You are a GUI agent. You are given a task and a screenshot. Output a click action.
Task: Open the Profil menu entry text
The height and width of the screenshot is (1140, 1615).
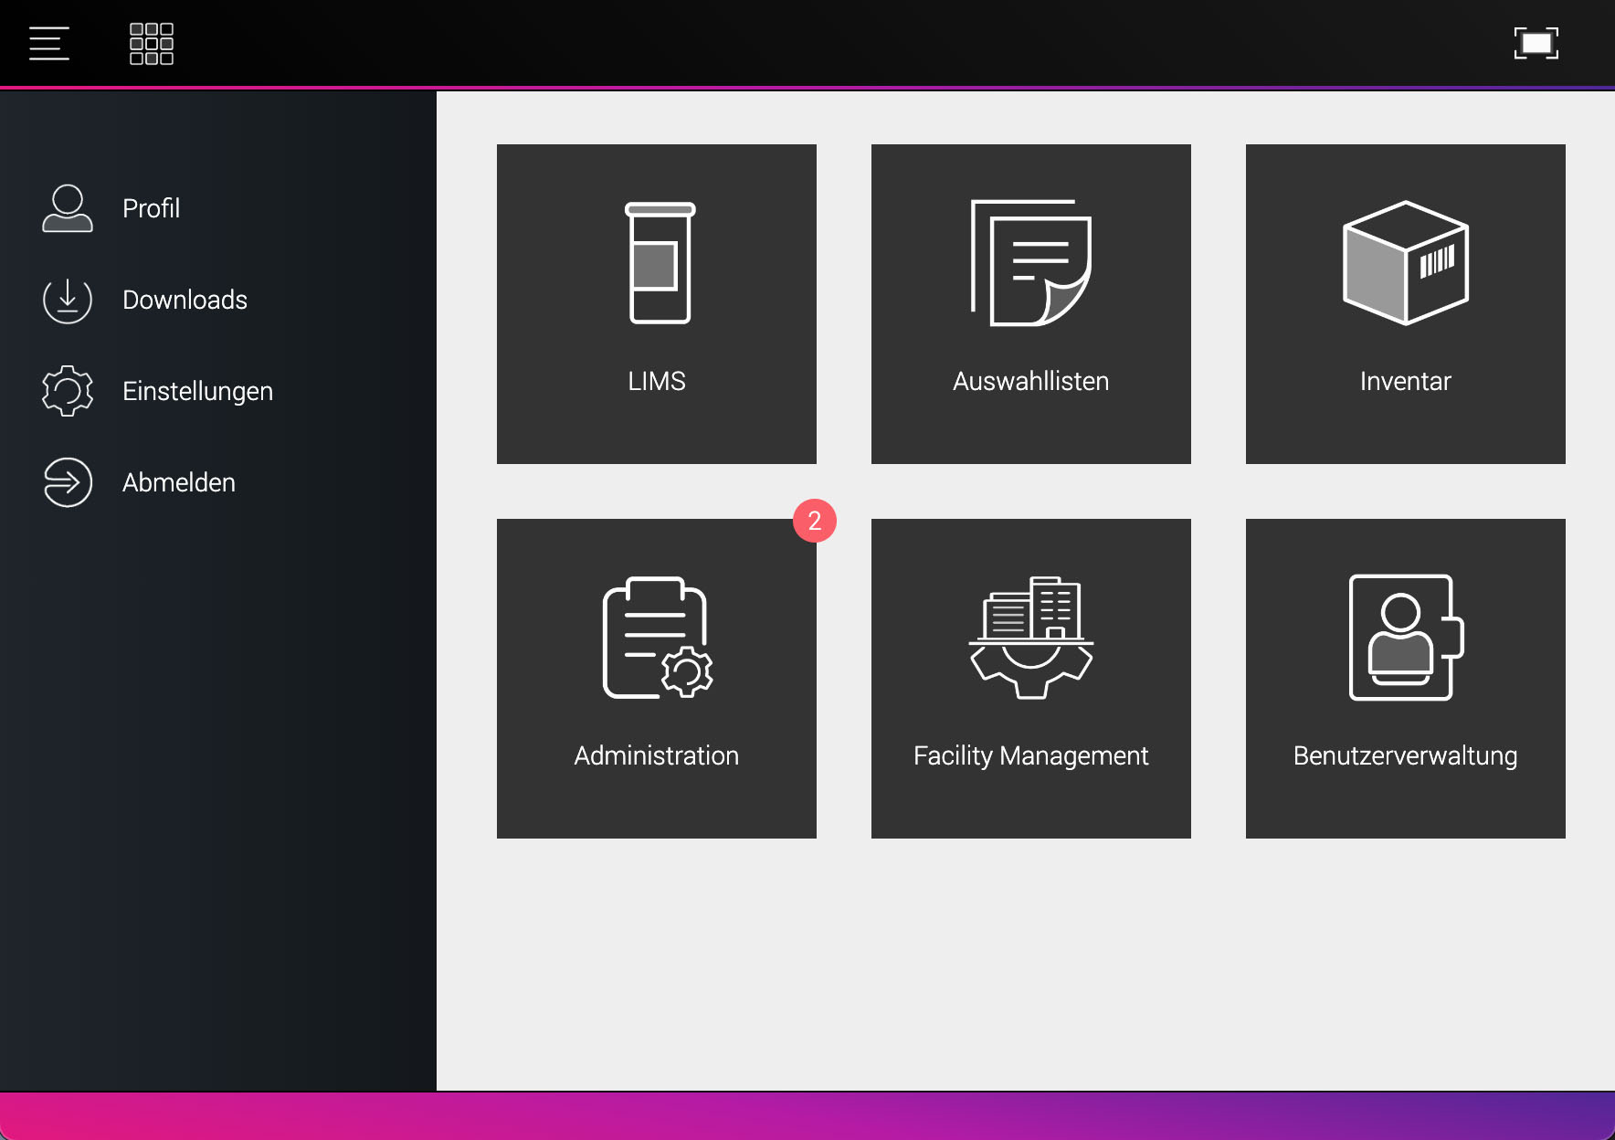pyautogui.click(x=151, y=208)
